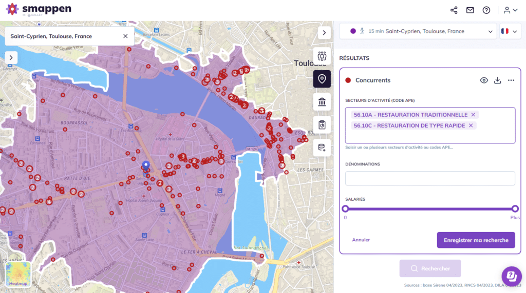
Task: Open the French flag language dropdown
Action: click(510, 31)
